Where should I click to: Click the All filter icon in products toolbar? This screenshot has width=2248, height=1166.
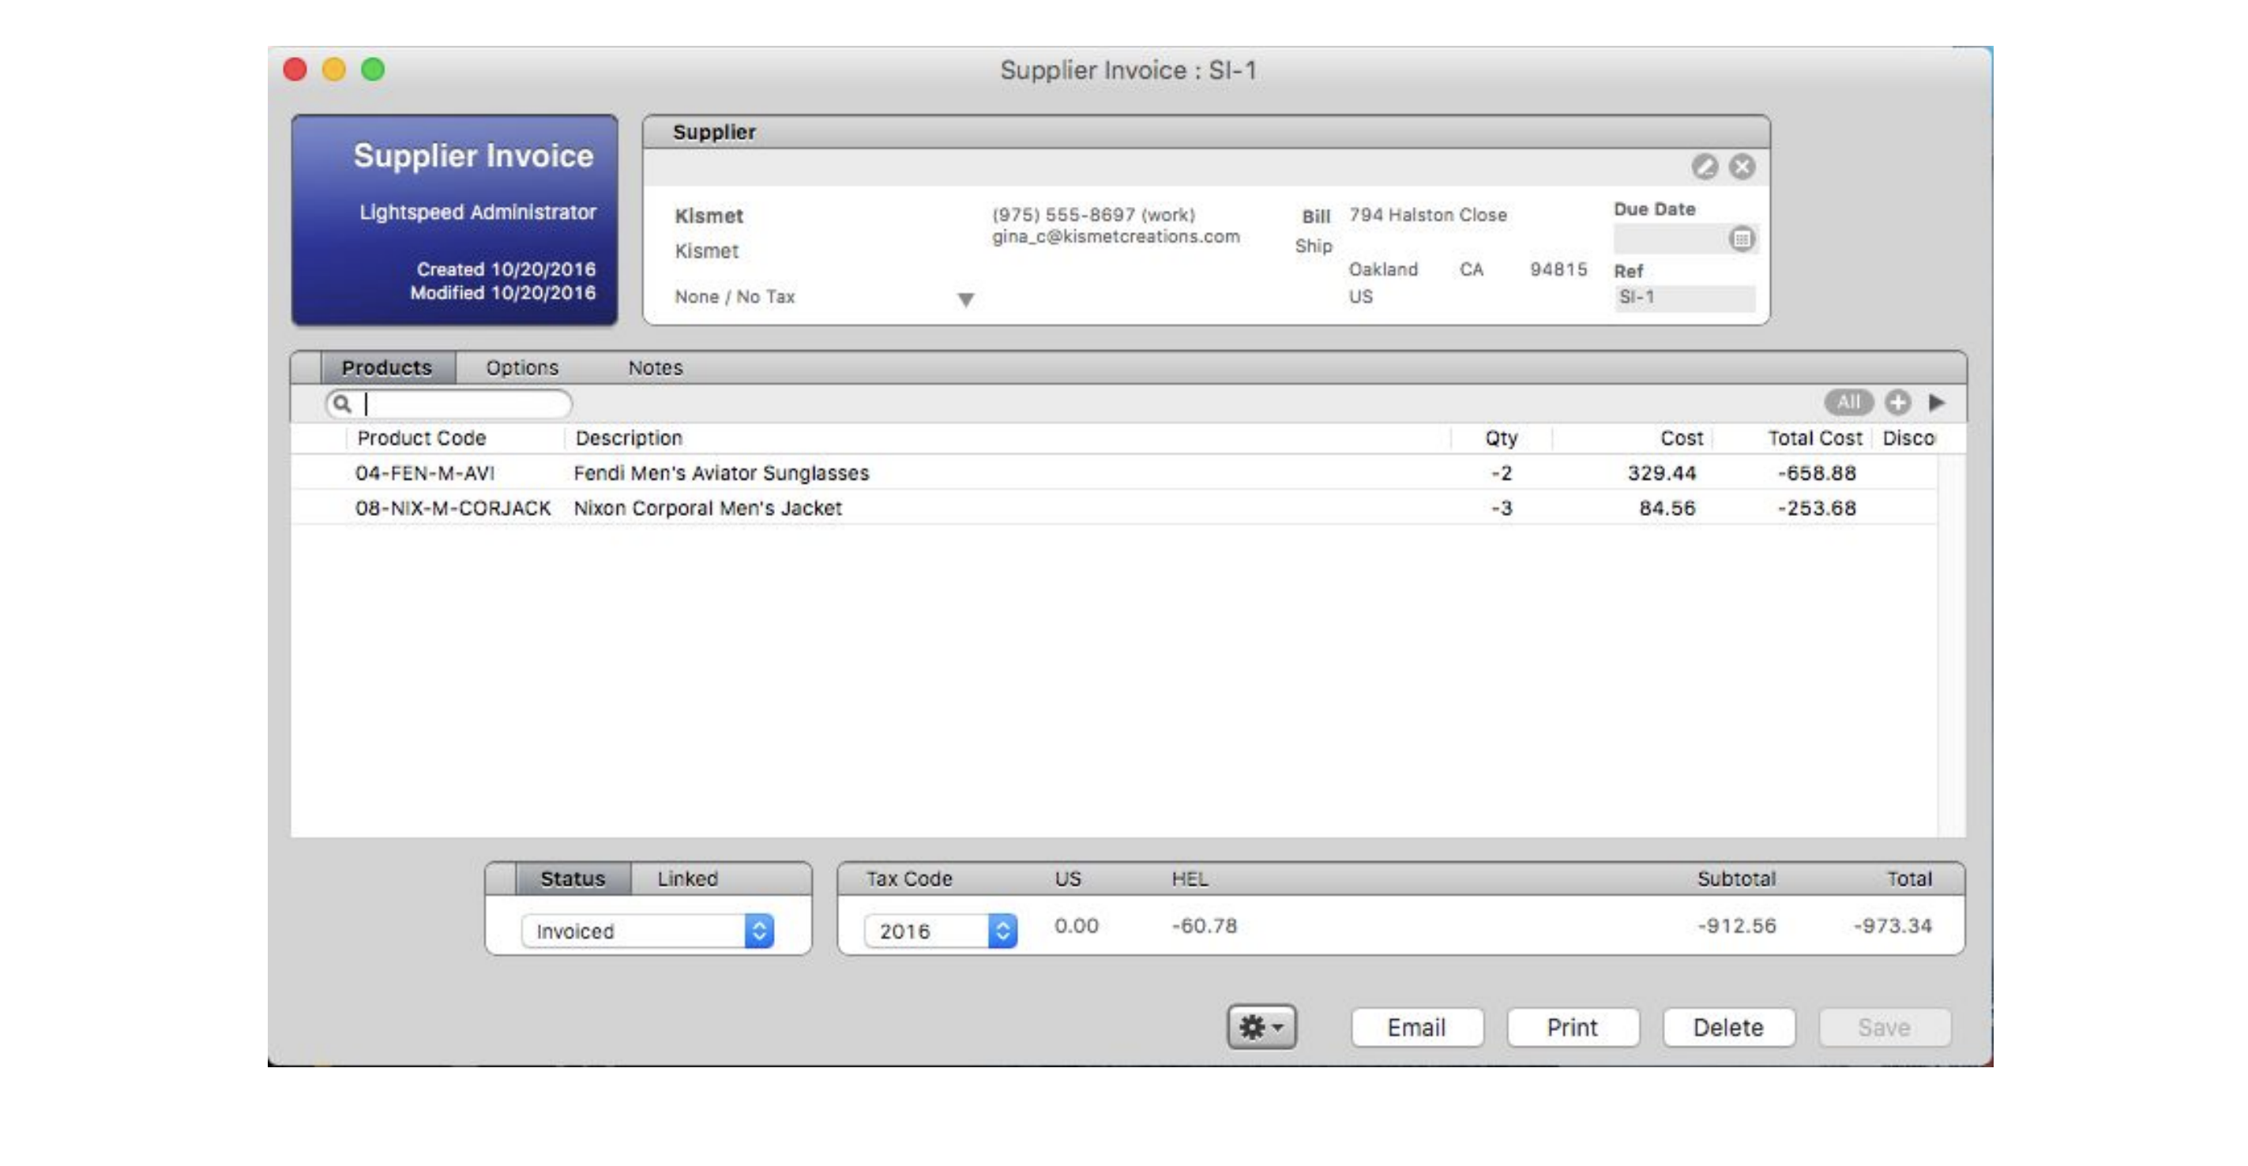pyautogui.click(x=1850, y=401)
